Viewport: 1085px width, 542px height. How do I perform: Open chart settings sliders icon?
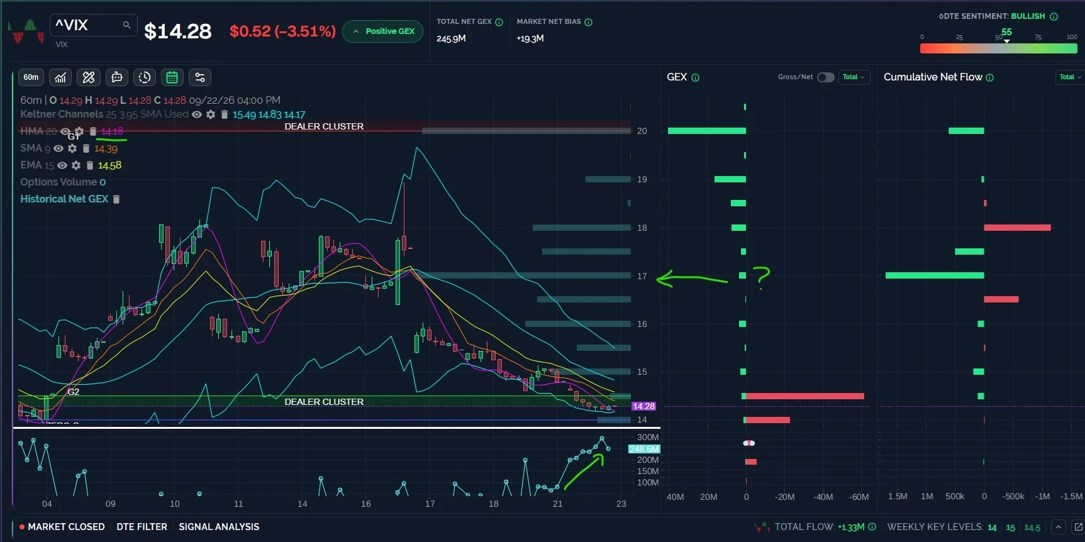[x=200, y=77]
